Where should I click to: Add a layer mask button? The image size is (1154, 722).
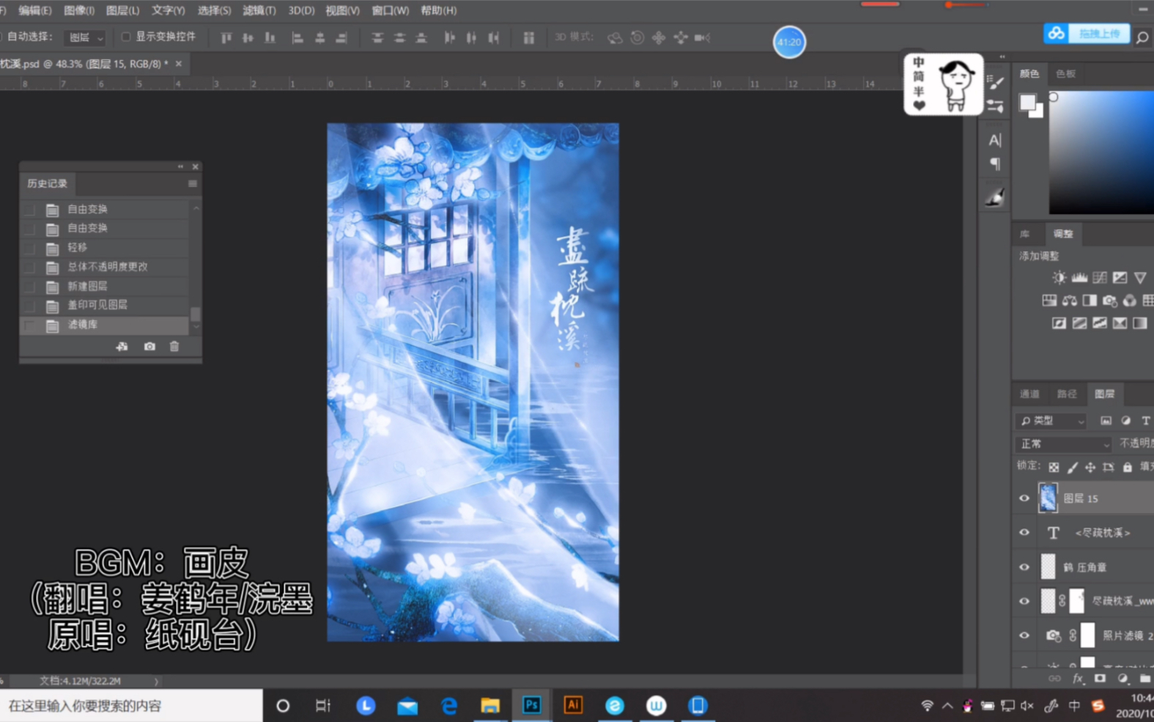click(1100, 679)
